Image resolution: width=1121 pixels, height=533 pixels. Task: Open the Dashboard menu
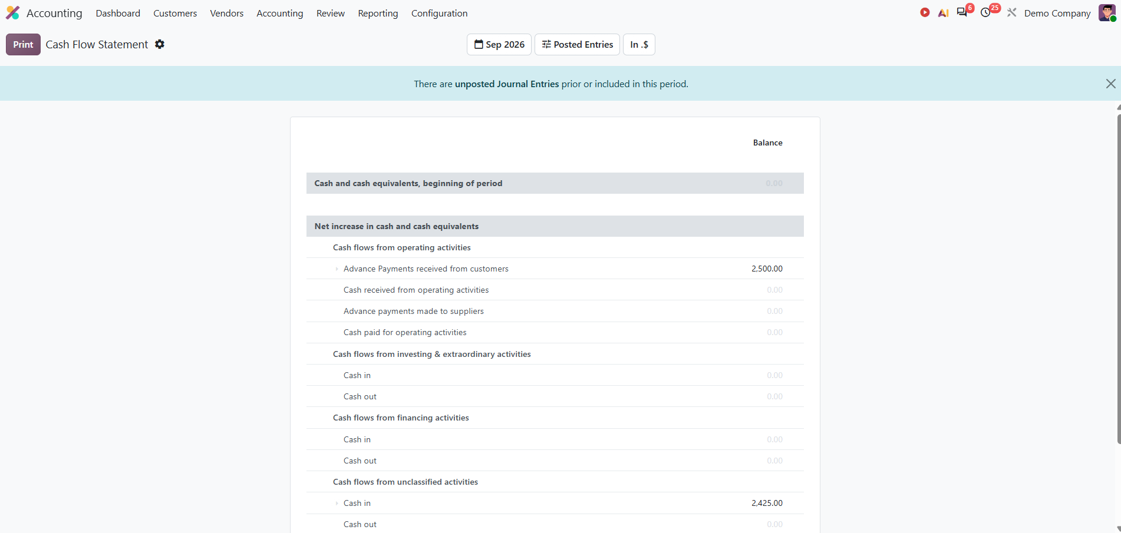(x=118, y=13)
